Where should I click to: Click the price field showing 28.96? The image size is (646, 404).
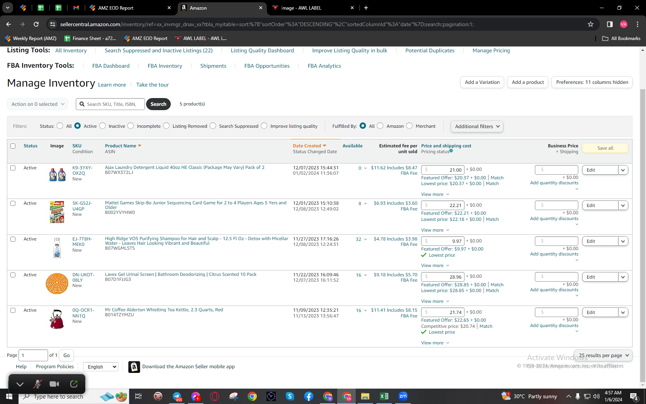click(x=443, y=277)
